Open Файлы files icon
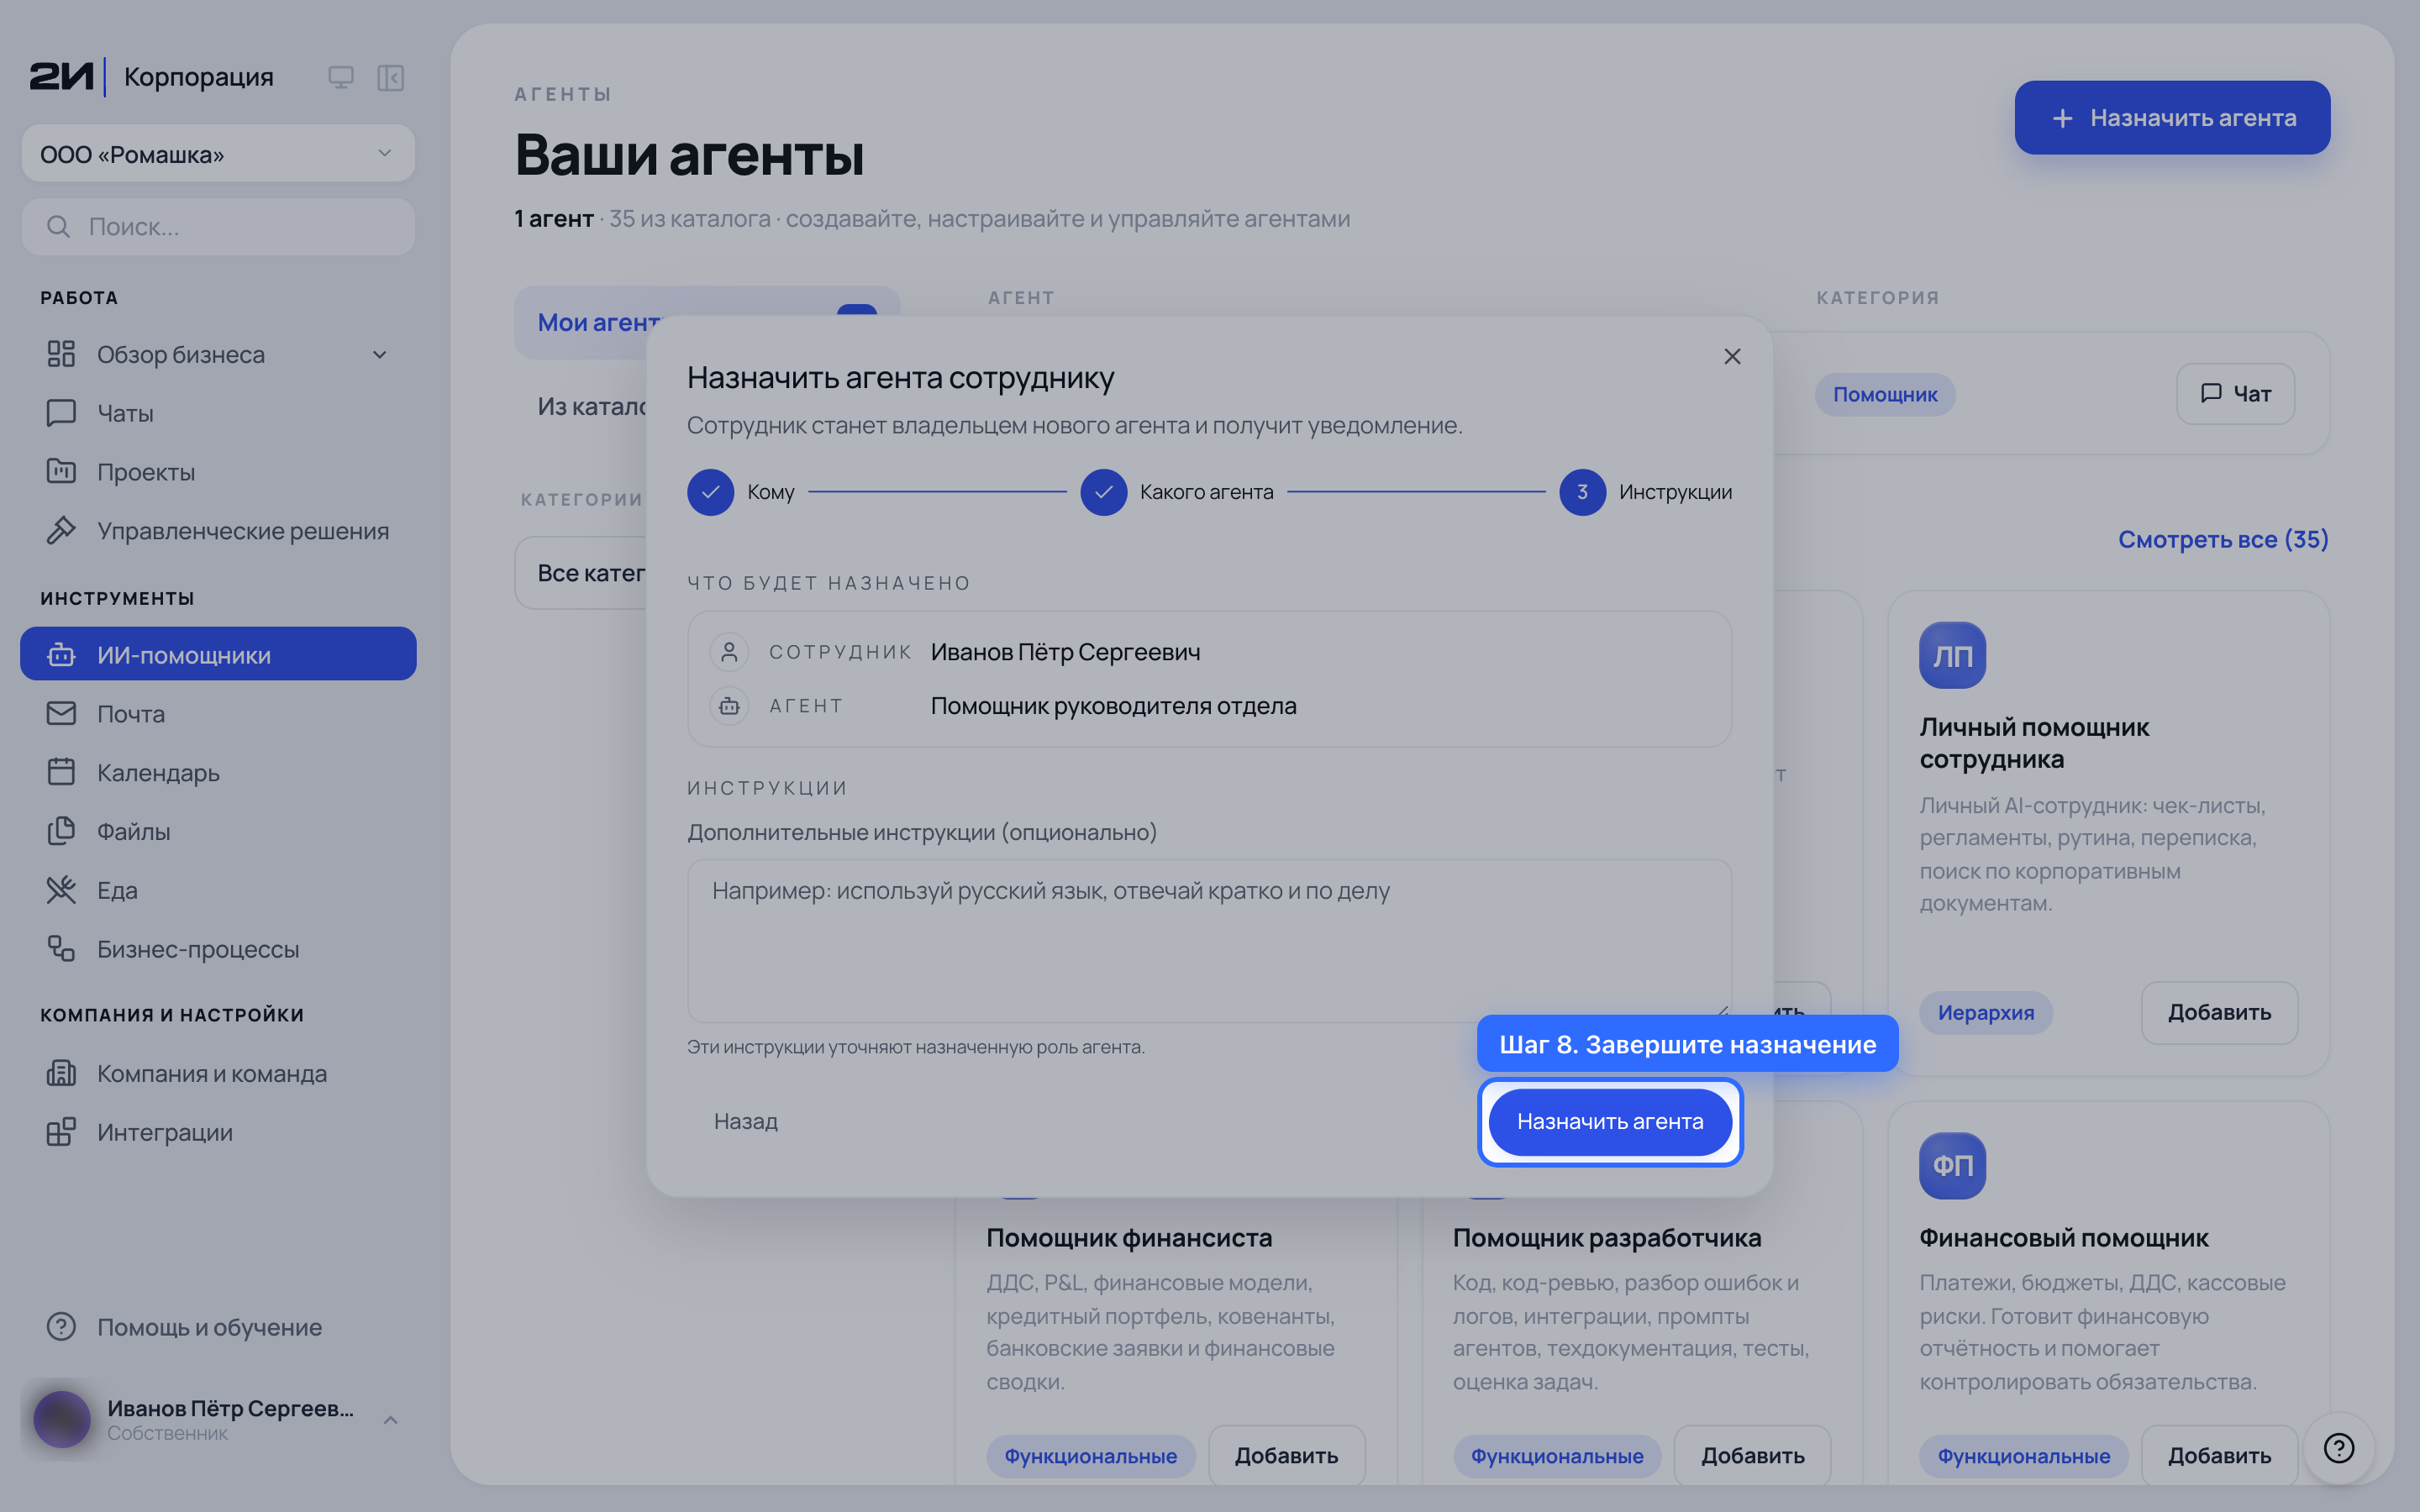The height and width of the screenshot is (1512, 2420). click(61, 831)
